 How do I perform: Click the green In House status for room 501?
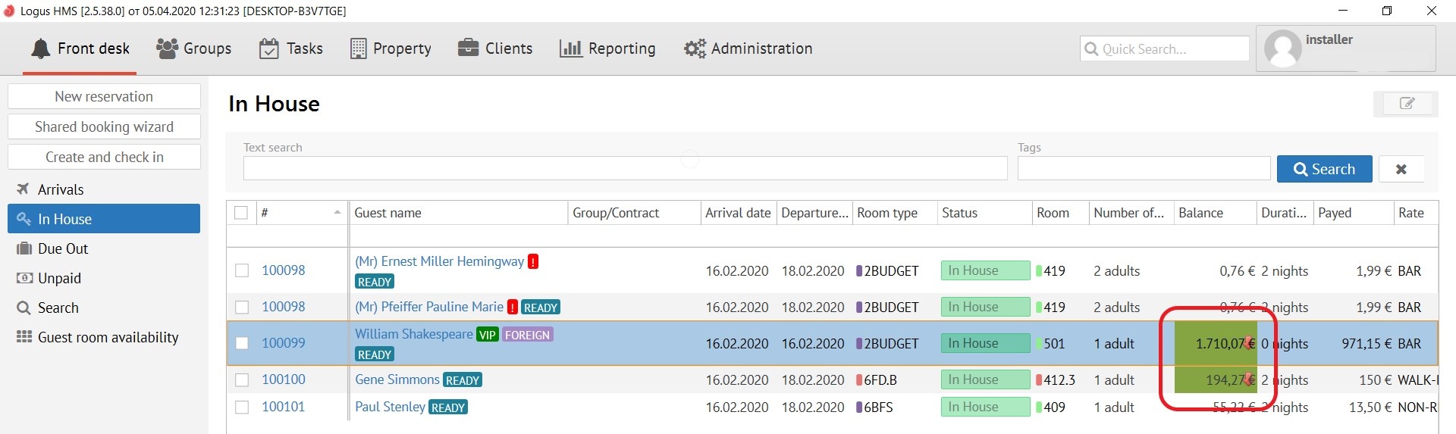point(984,343)
